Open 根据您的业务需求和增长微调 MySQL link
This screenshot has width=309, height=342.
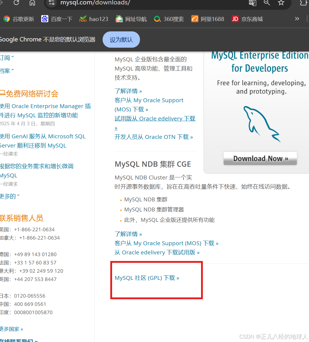(x=37, y=171)
